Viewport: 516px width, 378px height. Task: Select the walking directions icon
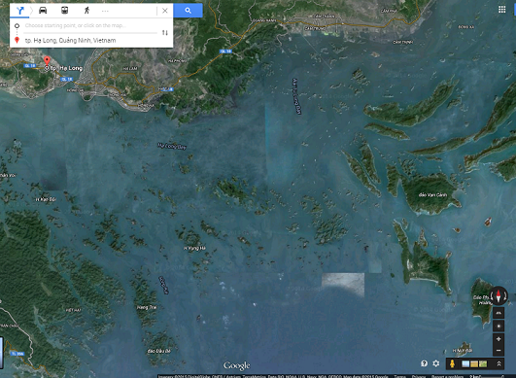[86, 11]
